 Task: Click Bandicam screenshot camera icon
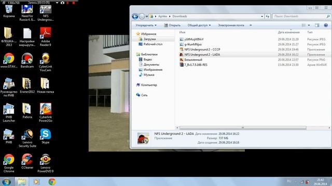click(x=62, y=3)
